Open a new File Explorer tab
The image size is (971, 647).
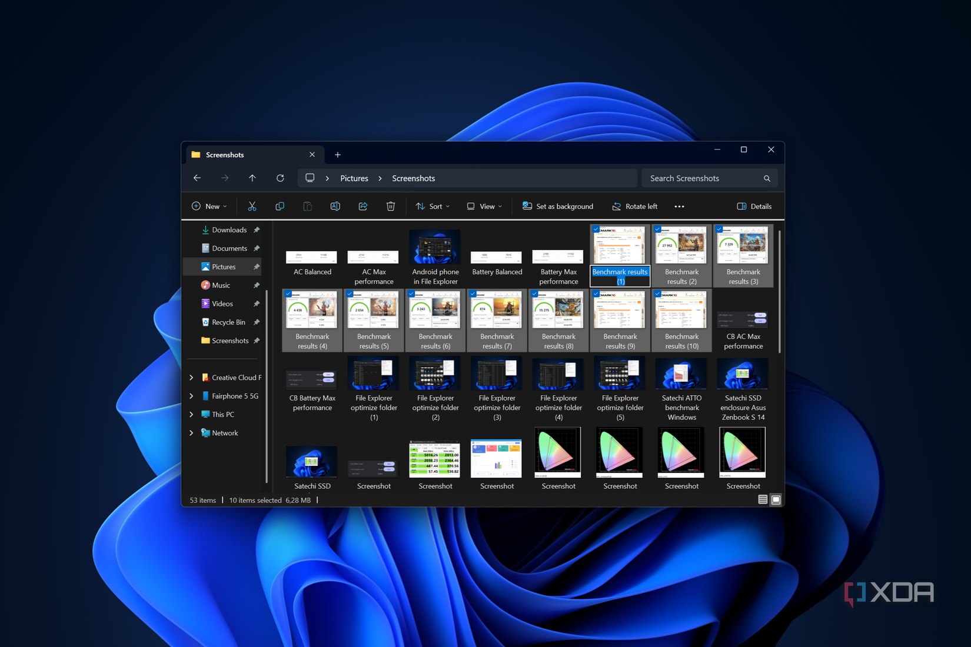click(338, 155)
